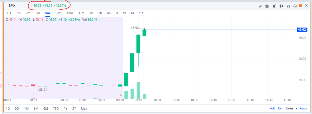Click the blue 46.92 price label
The height and width of the screenshot is (114, 312).
pyautogui.click(x=302, y=30)
